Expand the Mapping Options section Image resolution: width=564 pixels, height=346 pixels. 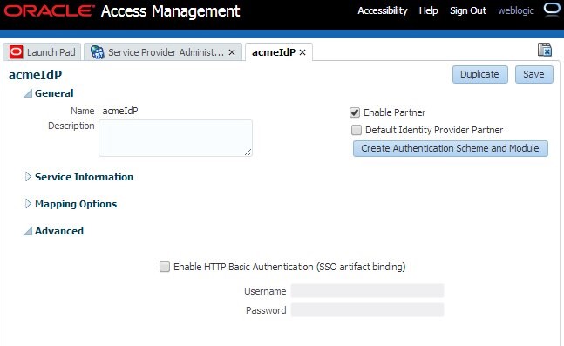28,204
